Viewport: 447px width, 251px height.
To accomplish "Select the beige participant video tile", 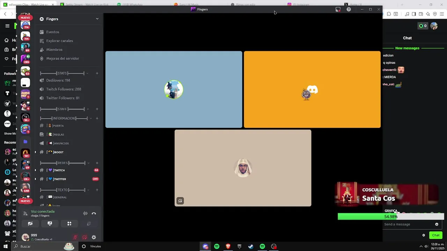I will click(x=243, y=168).
